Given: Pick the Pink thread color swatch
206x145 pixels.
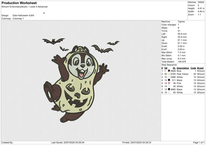Looking at the screenshot, I should point(169,83).
